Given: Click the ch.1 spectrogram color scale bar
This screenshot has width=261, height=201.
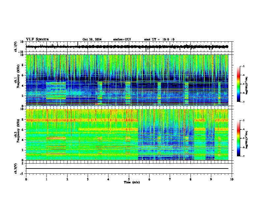Looking at the screenshot, I should [239, 84].
